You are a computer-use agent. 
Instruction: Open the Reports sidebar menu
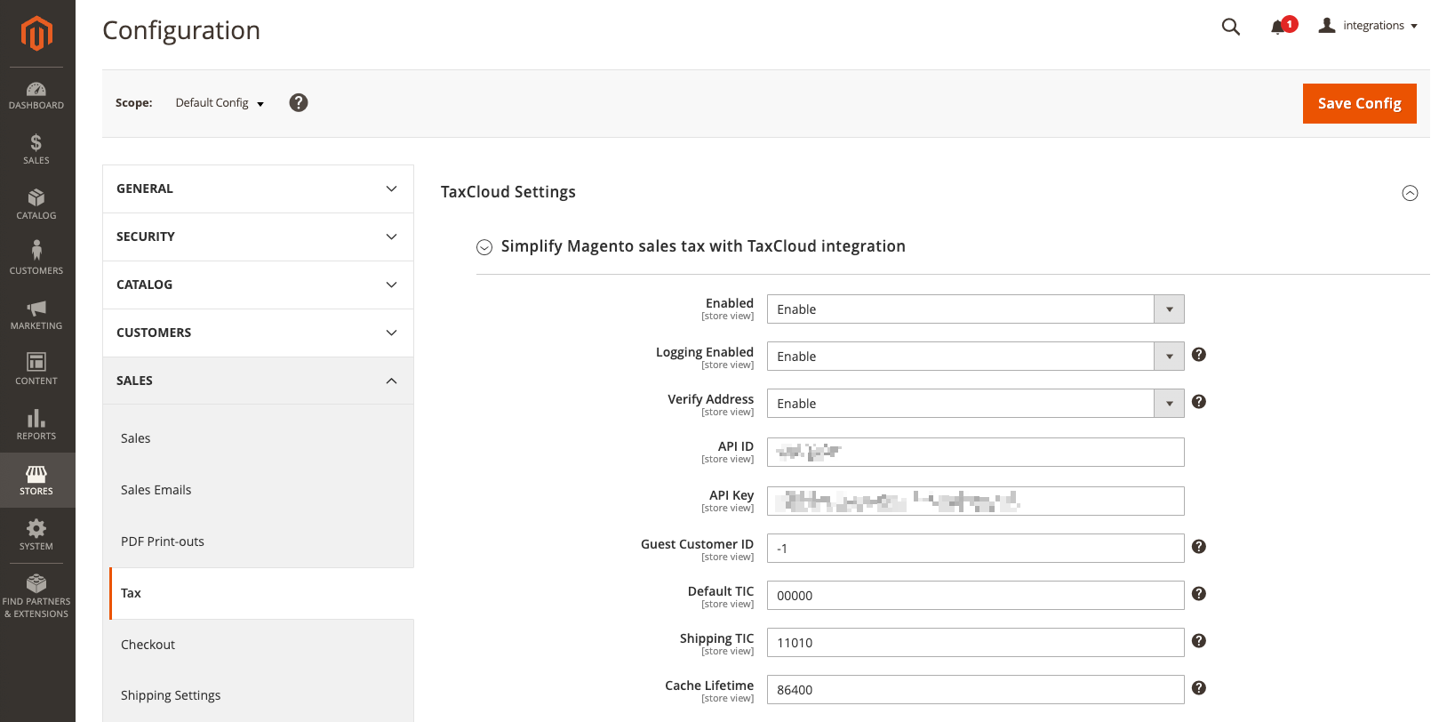pos(36,426)
